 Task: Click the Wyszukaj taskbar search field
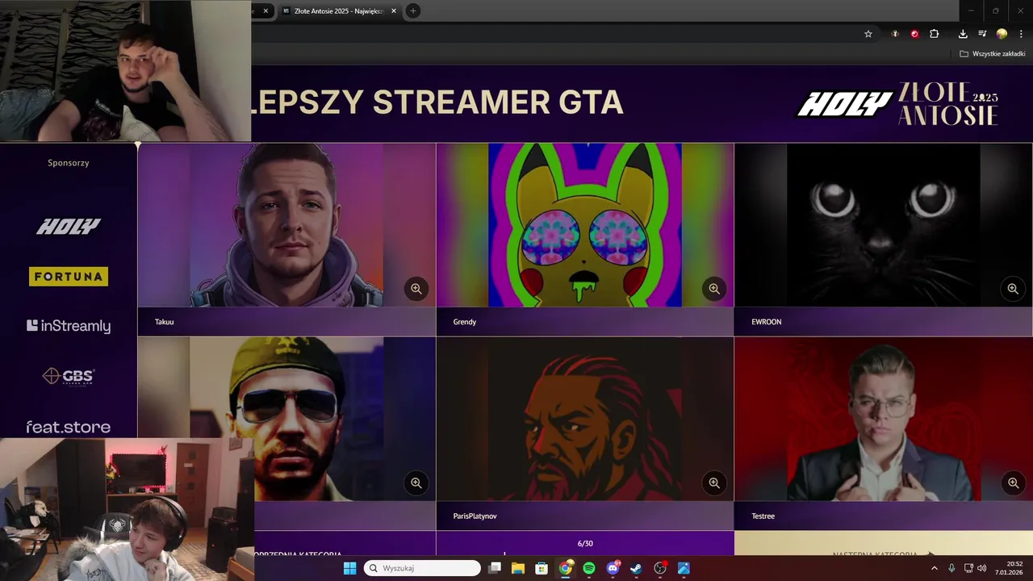coord(422,568)
